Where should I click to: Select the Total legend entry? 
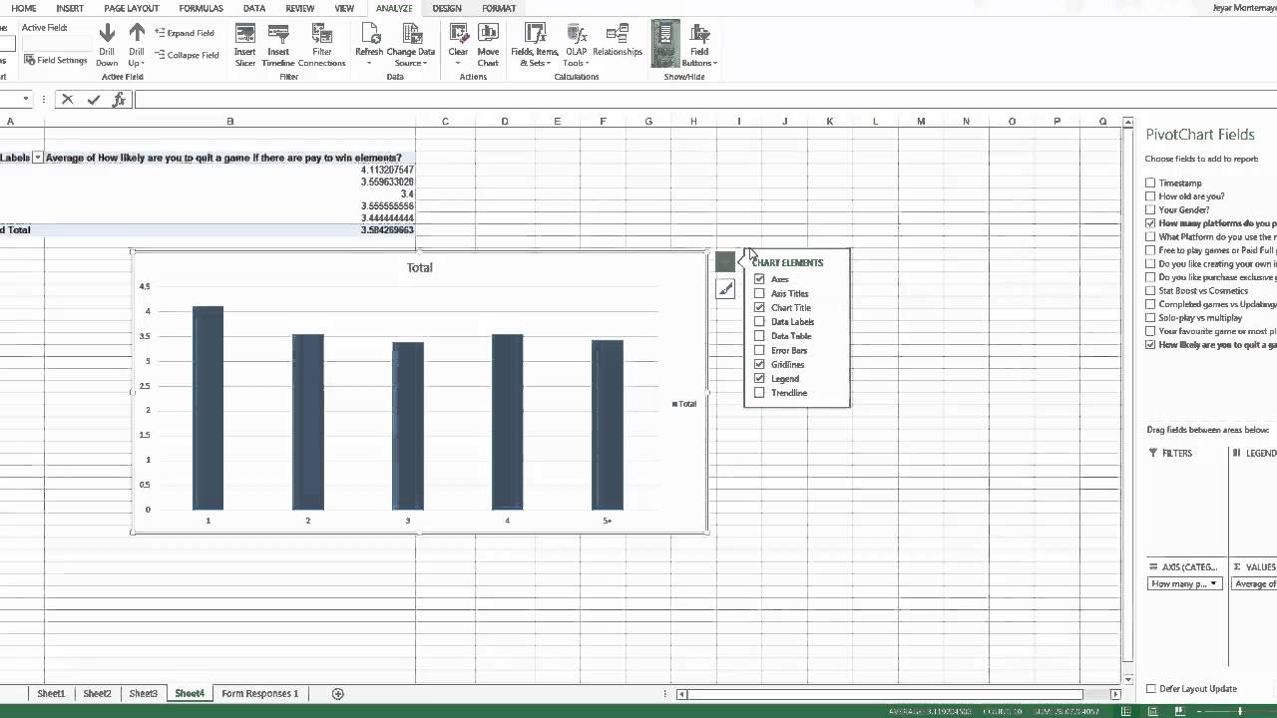coord(684,404)
